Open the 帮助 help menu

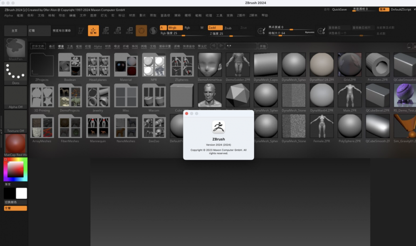[x=265, y=15]
